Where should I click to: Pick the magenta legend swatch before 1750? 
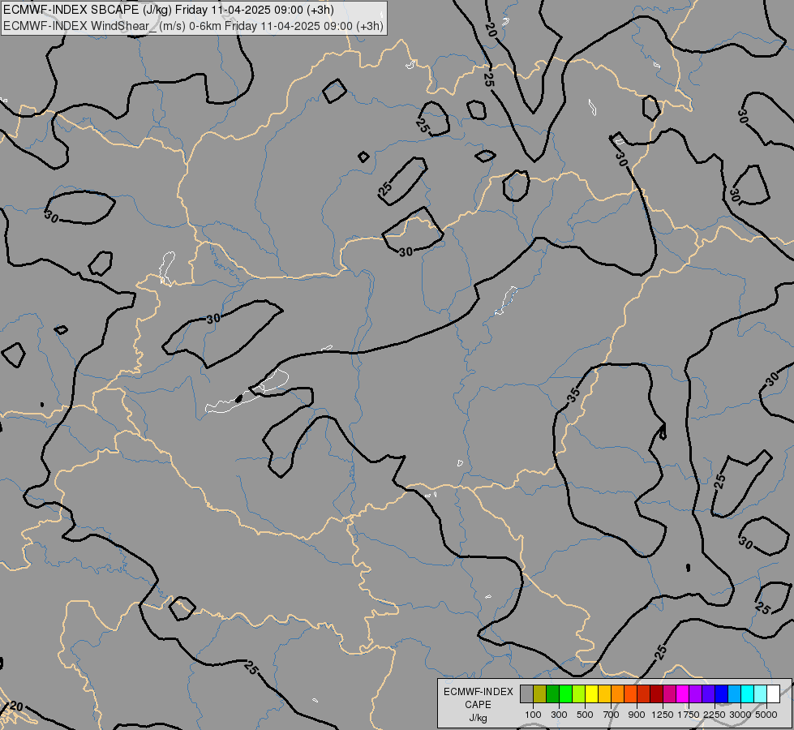pyautogui.click(x=683, y=694)
